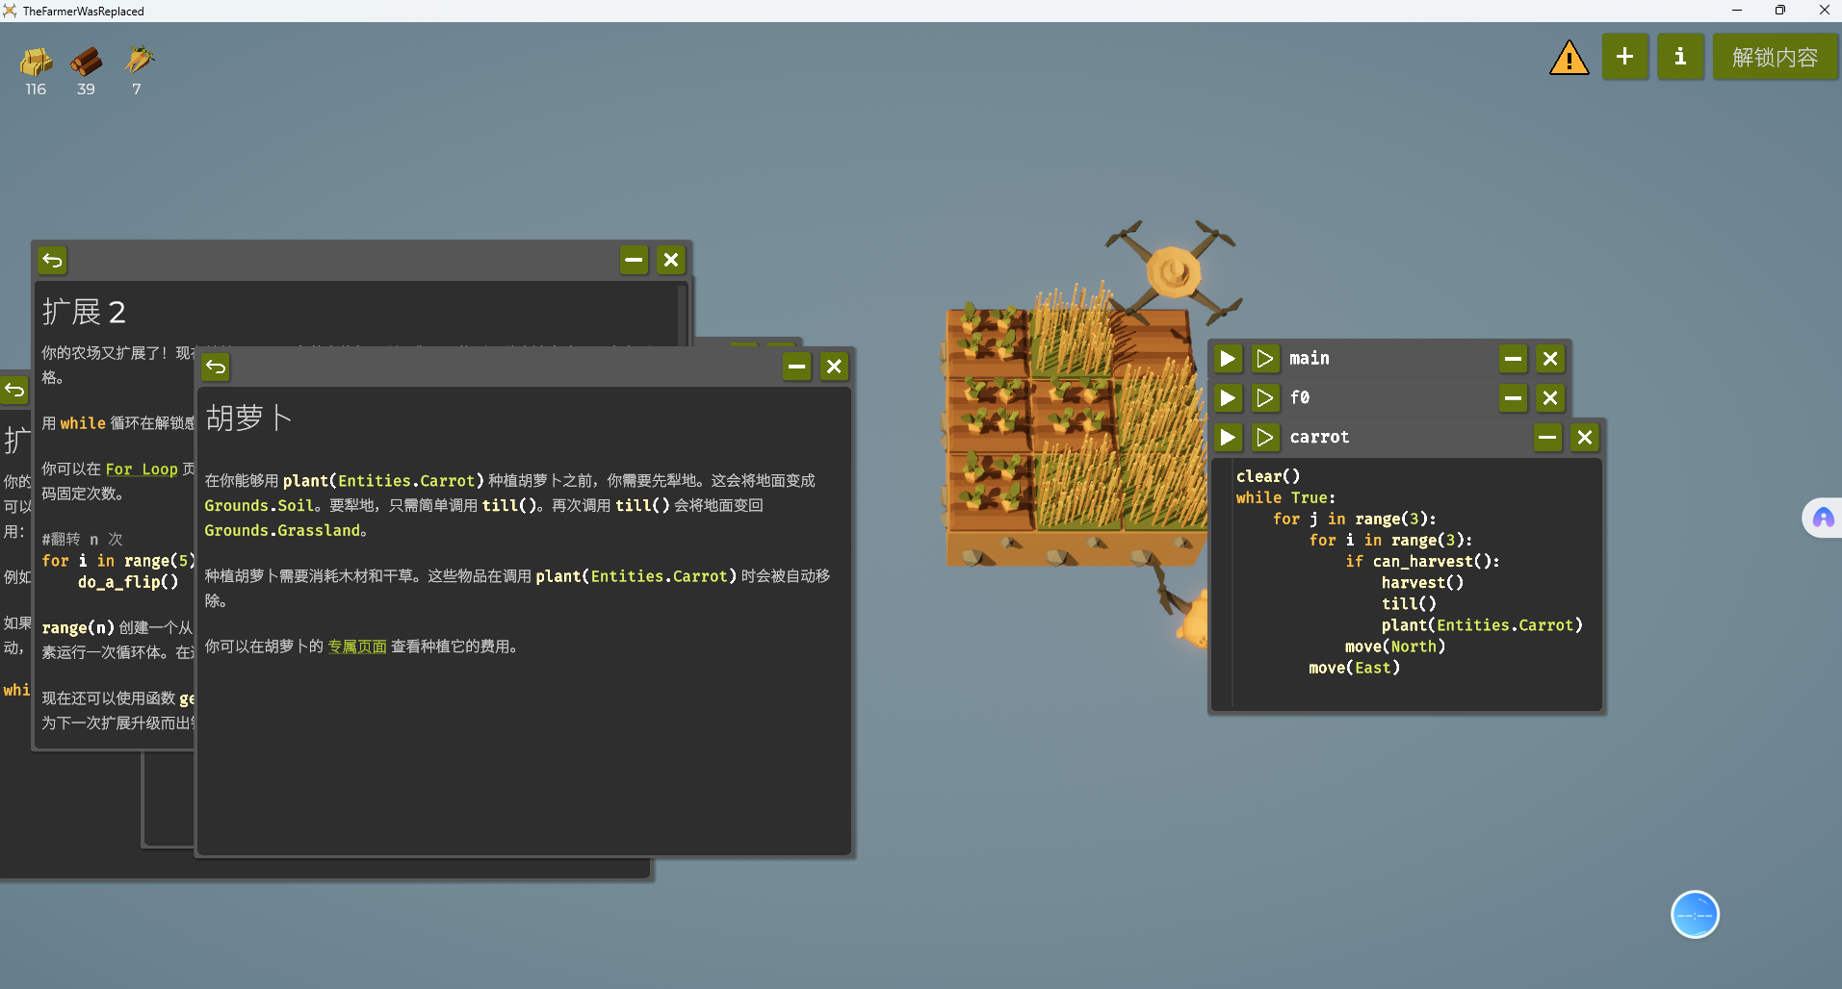Click the harvest() code line
Viewport: 1842px width, 989px height.
1422,582
